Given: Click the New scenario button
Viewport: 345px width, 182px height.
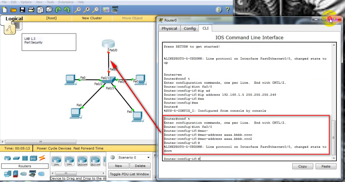Looking at the screenshot, I should (x=118, y=166).
